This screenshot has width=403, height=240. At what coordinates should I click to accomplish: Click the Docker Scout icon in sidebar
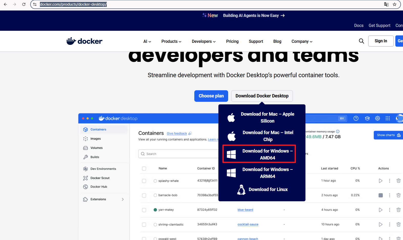86,178
